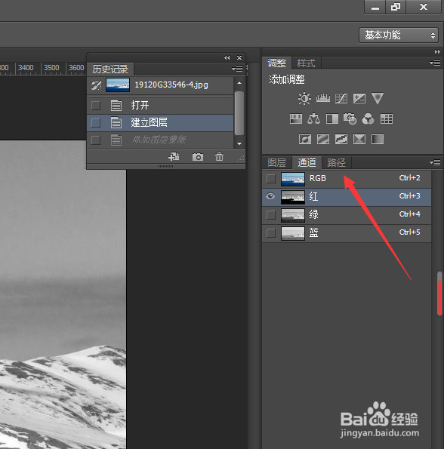Switch to the 样式 tab
Screen dimensions: 444x449
point(307,63)
